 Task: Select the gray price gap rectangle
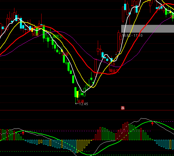coord(147,29)
